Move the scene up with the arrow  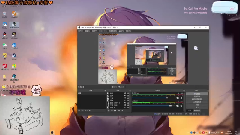(x=86, y=110)
